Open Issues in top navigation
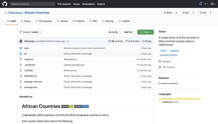 (x=77, y=4)
